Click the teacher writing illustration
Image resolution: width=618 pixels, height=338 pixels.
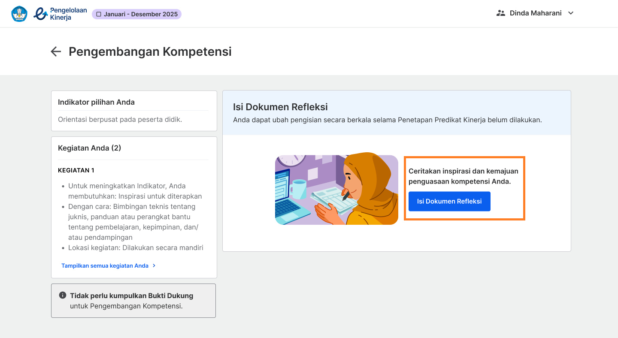(336, 190)
